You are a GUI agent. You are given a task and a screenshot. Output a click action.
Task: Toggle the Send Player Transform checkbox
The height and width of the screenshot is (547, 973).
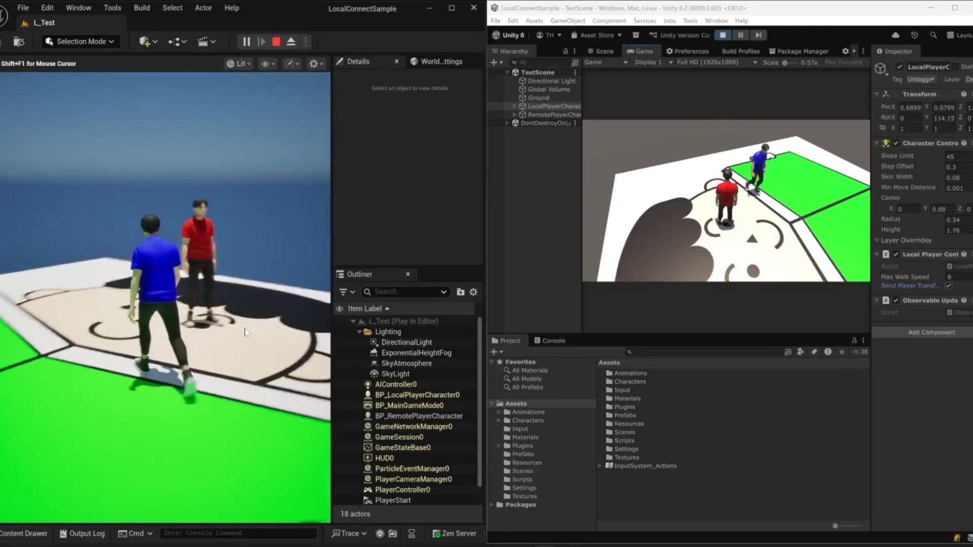click(948, 286)
